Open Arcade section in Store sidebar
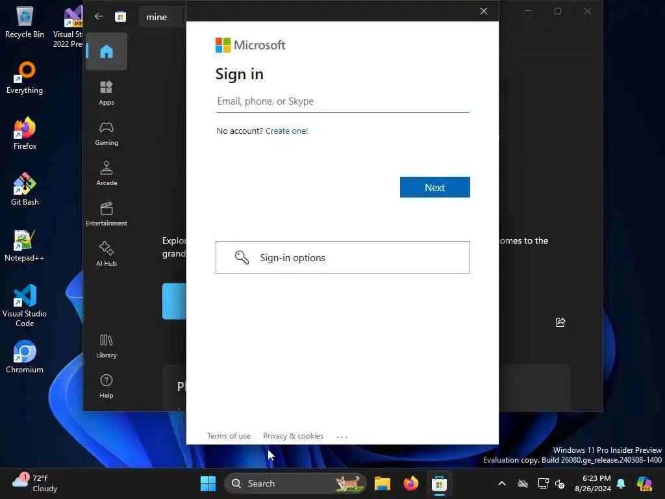This screenshot has width=665, height=499. click(106, 173)
